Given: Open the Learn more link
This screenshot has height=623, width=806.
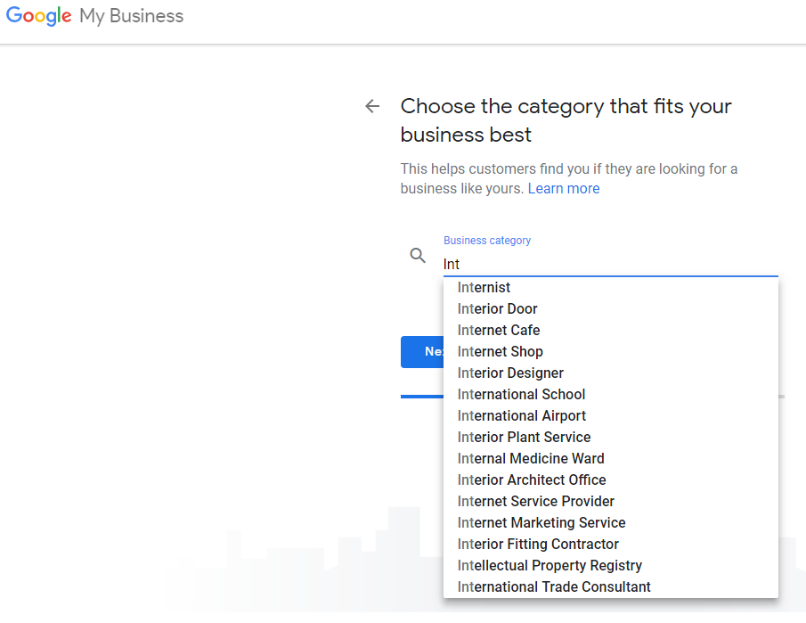Looking at the screenshot, I should [564, 189].
